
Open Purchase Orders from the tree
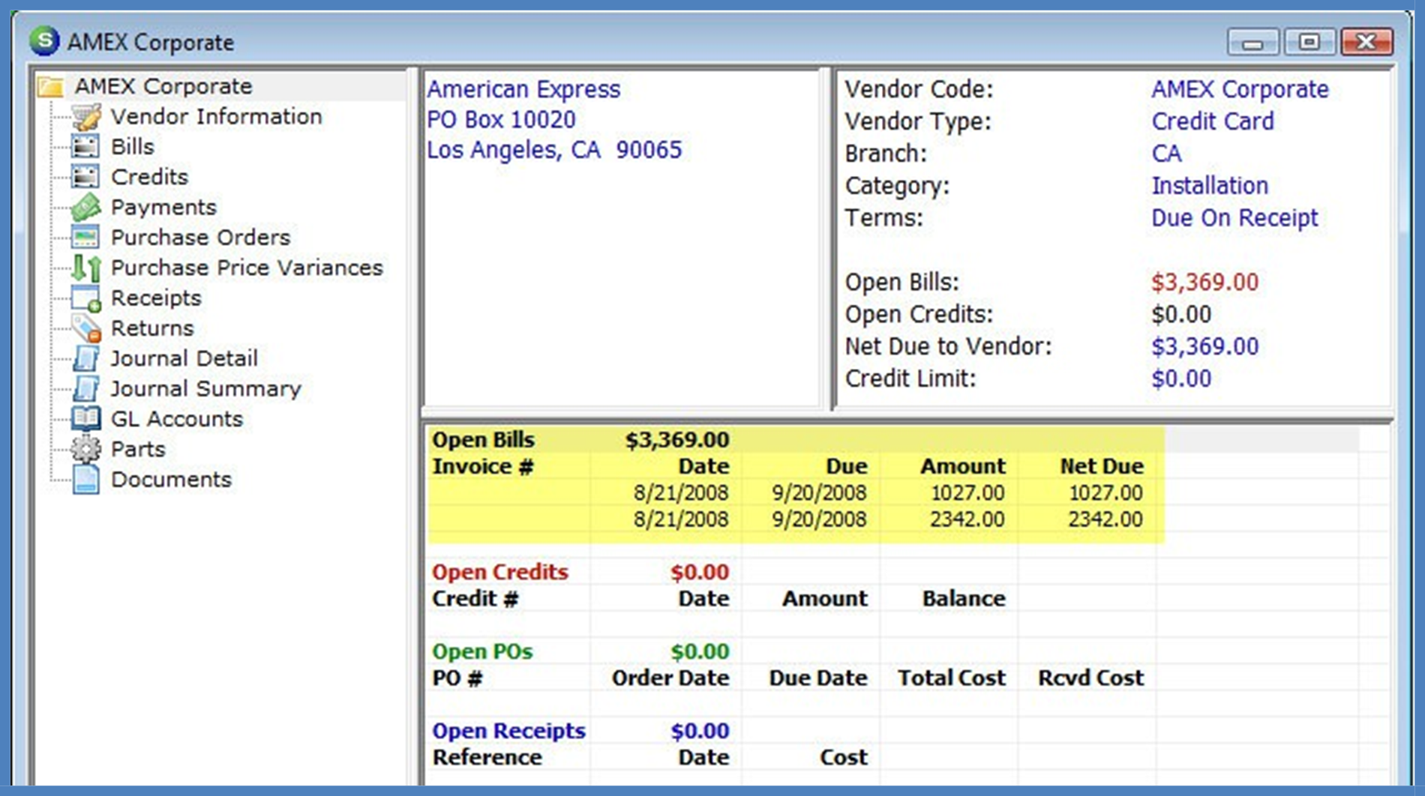pyautogui.click(x=200, y=238)
